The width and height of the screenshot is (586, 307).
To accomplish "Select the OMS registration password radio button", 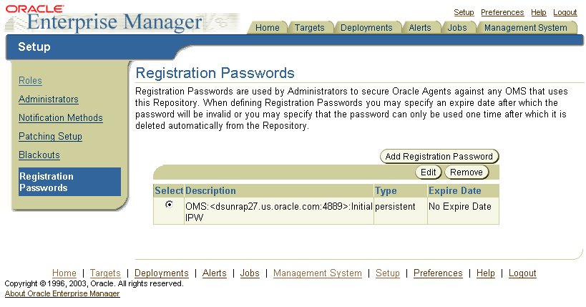I will [169, 205].
